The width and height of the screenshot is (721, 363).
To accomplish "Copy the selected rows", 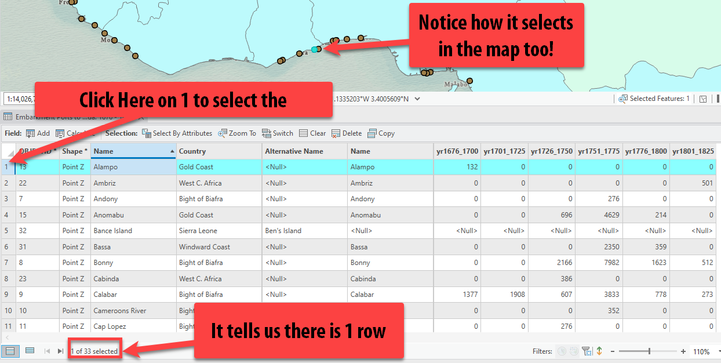I will tap(381, 133).
